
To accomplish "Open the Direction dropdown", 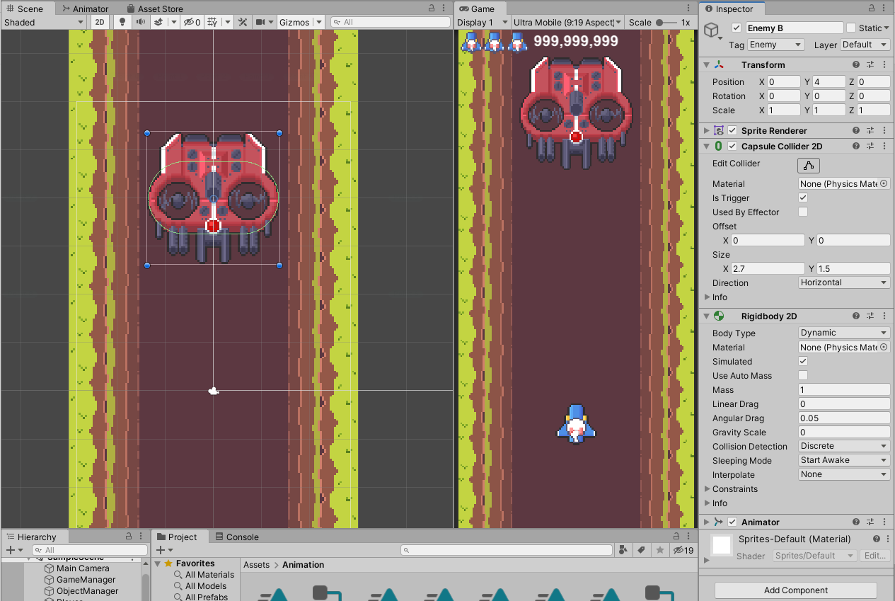I will tap(844, 282).
